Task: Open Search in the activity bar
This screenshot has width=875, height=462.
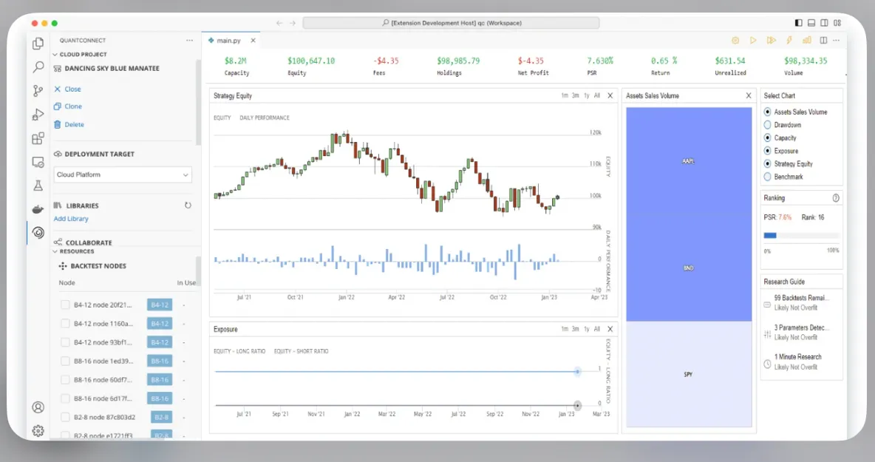Action: point(38,67)
